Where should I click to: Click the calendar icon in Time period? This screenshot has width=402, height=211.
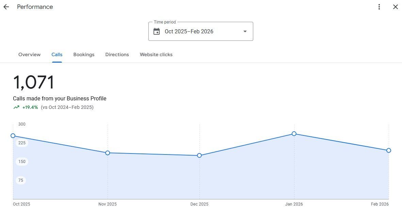(157, 32)
